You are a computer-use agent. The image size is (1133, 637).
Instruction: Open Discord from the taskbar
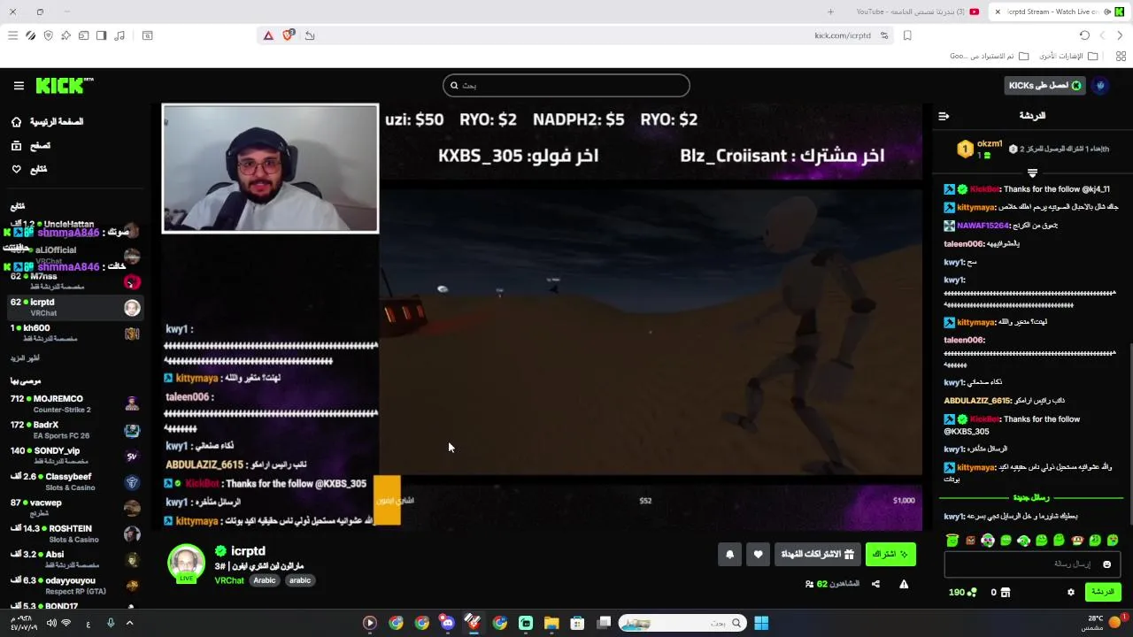click(447, 623)
